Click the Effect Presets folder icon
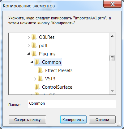The image size is (124, 129). 40,71
